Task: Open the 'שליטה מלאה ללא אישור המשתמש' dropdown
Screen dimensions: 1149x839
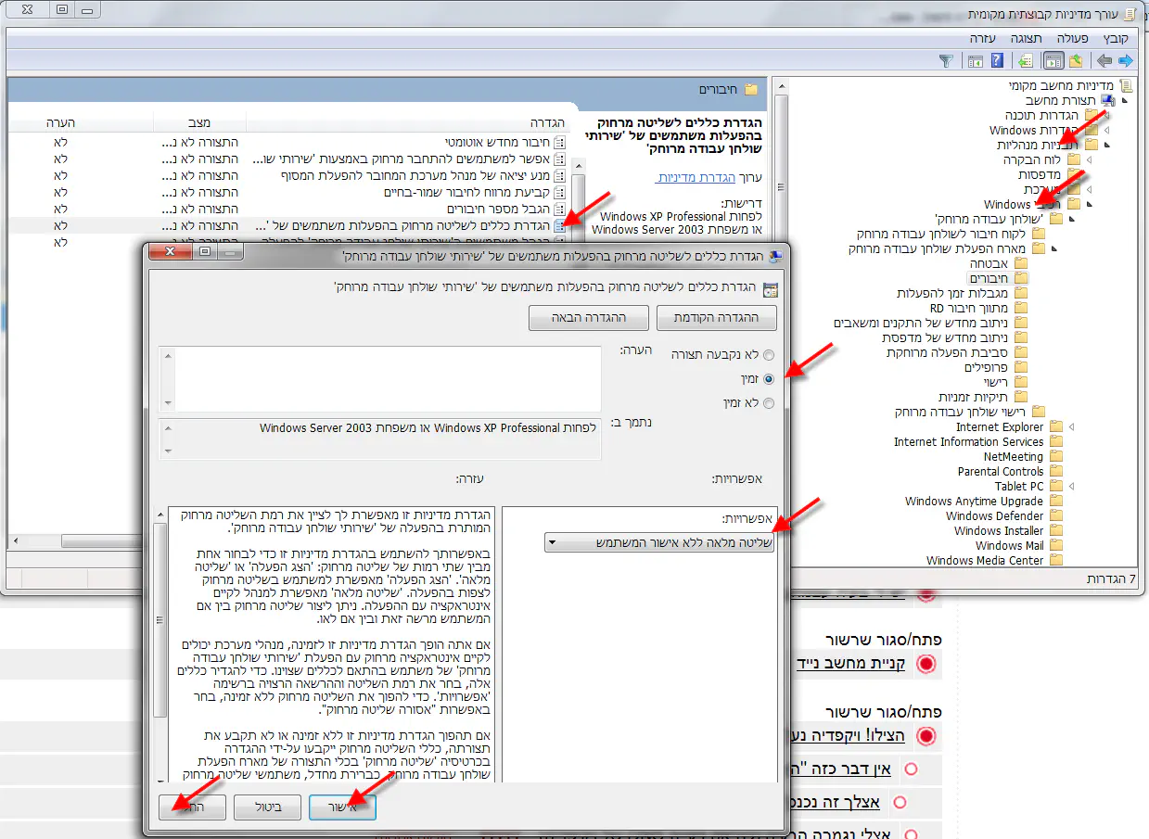Action: click(x=659, y=543)
